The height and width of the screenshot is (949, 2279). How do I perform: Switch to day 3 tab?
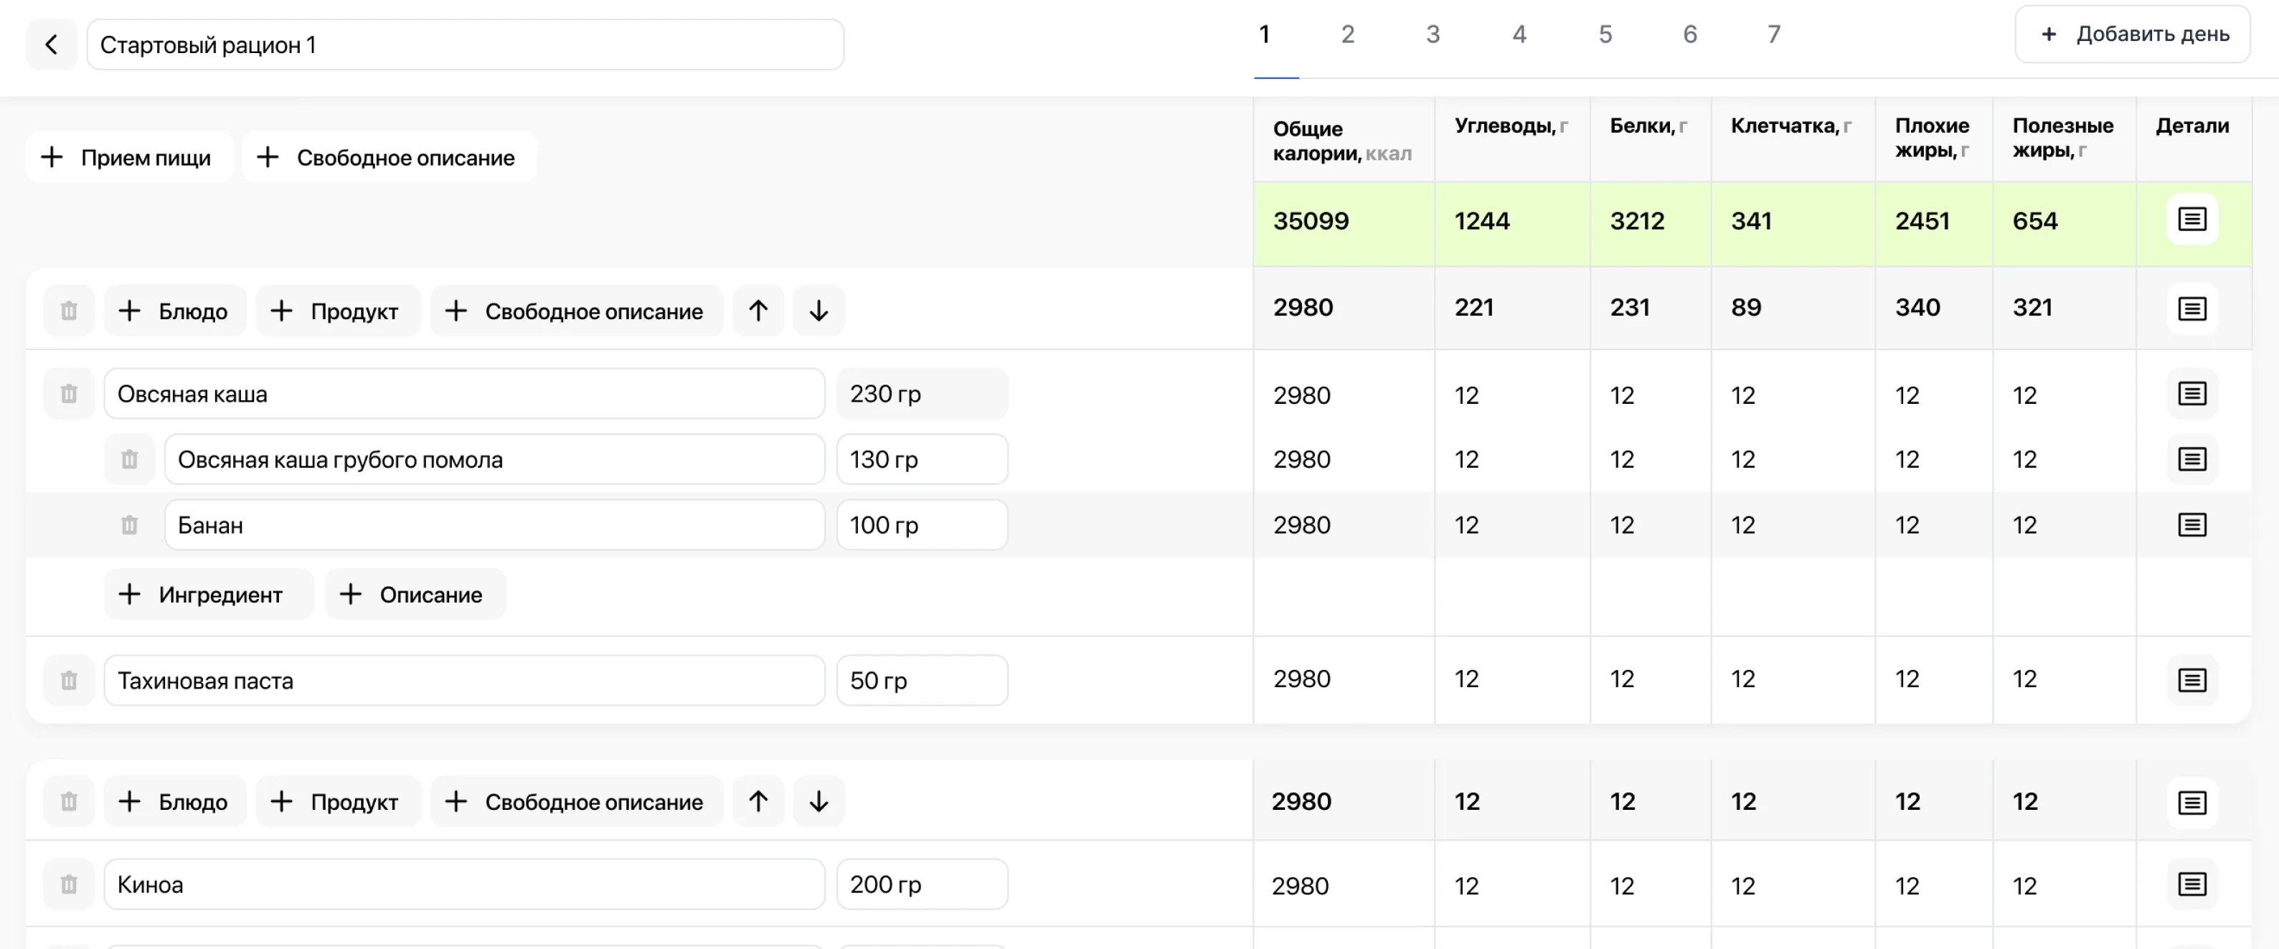(x=1433, y=35)
